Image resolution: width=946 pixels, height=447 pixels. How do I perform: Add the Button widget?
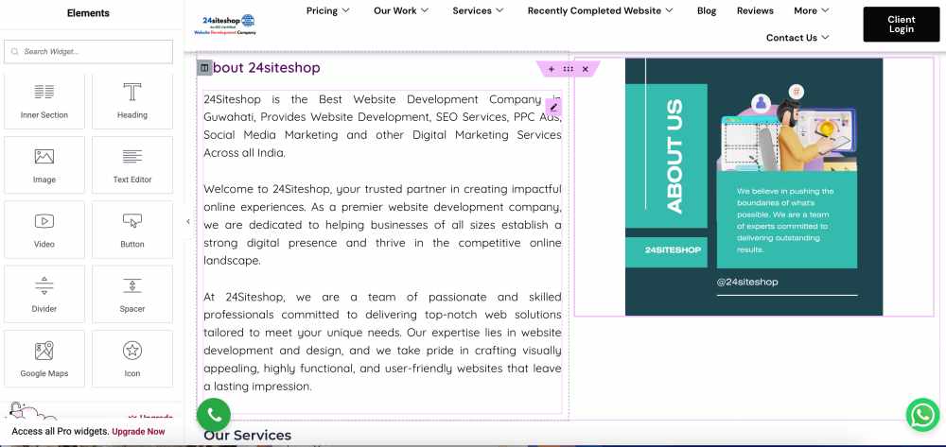[132, 229]
